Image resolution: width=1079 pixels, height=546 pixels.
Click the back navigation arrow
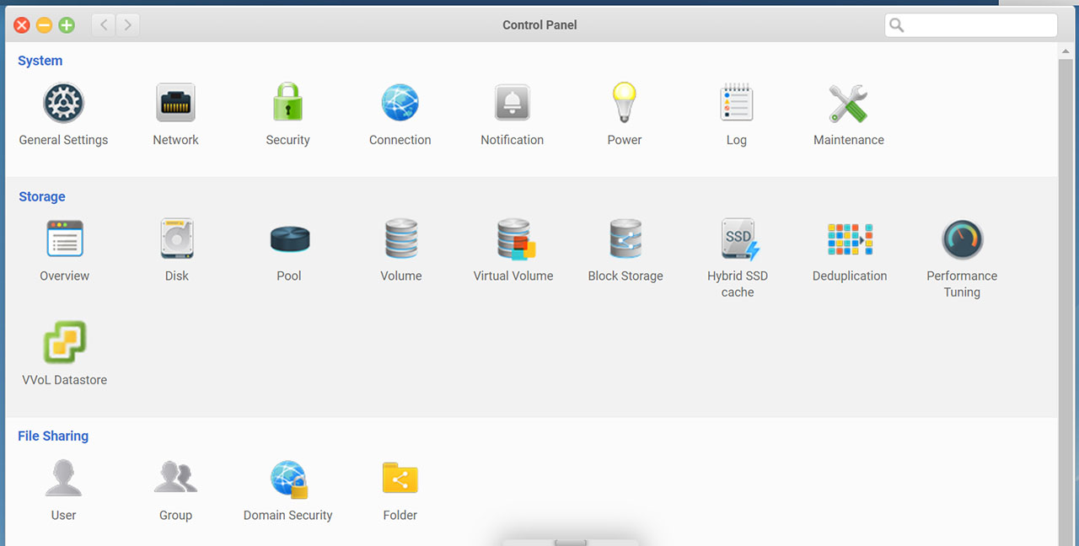pos(104,25)
